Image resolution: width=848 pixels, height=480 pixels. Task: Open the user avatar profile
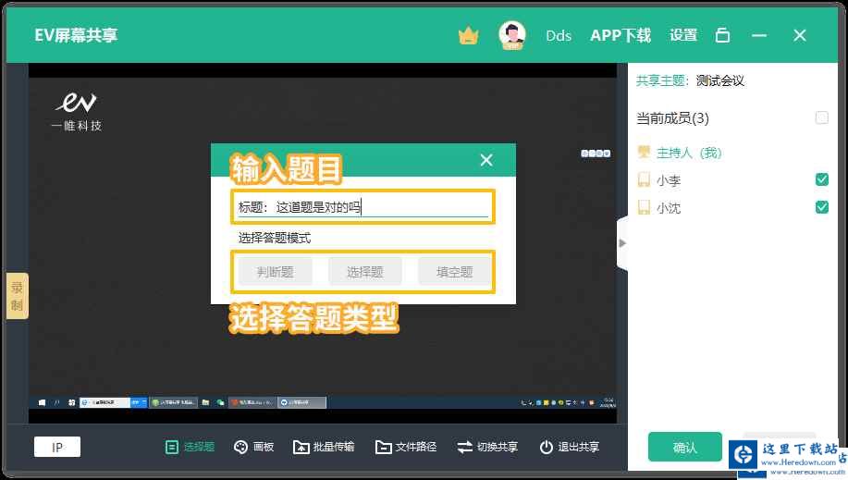(511, 35)
